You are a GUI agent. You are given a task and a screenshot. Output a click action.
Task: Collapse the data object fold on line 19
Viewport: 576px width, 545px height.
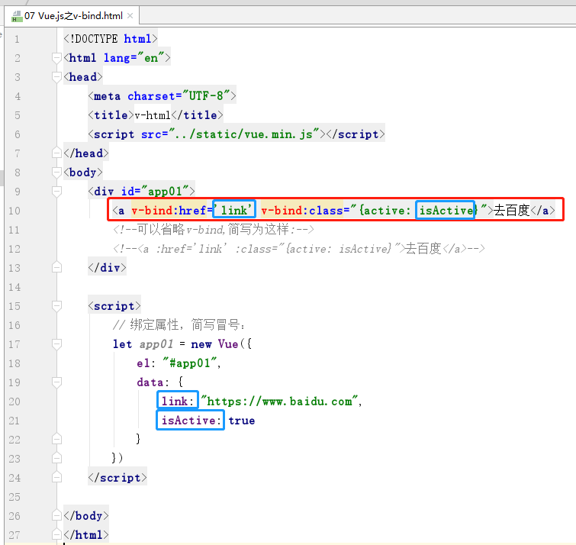pos(56,382)
